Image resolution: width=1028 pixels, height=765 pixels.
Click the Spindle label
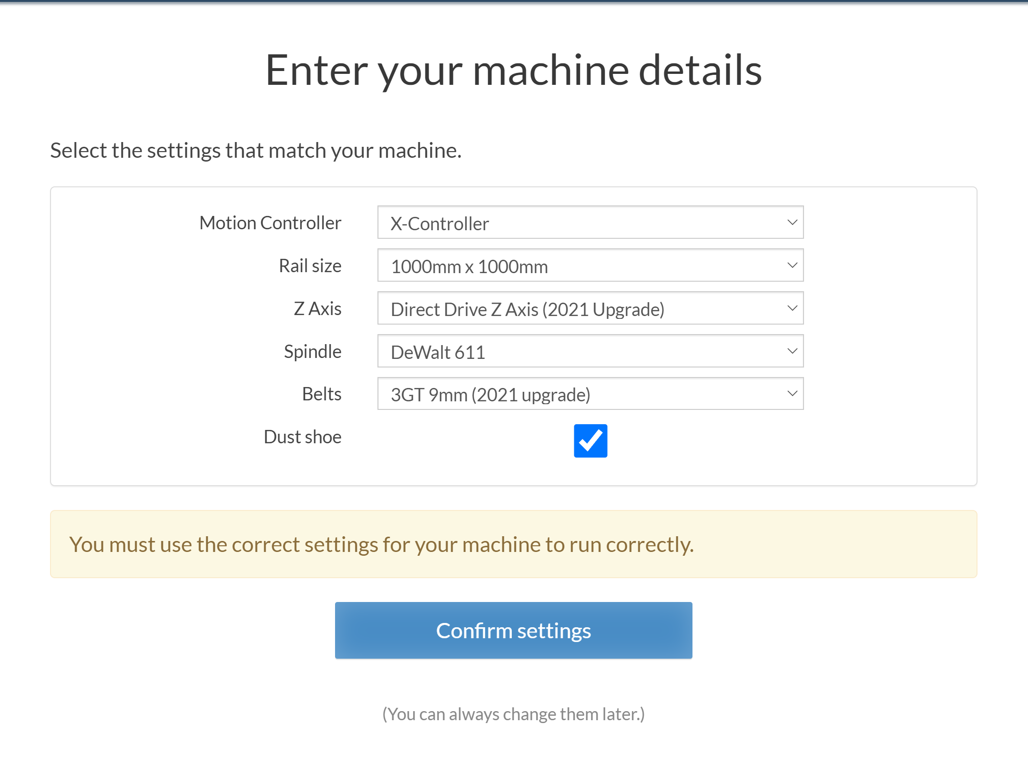(x=313, y=352)
